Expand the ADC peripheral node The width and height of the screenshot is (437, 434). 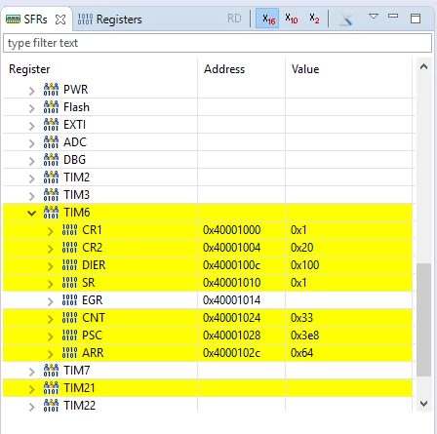(x=31, y=143)
